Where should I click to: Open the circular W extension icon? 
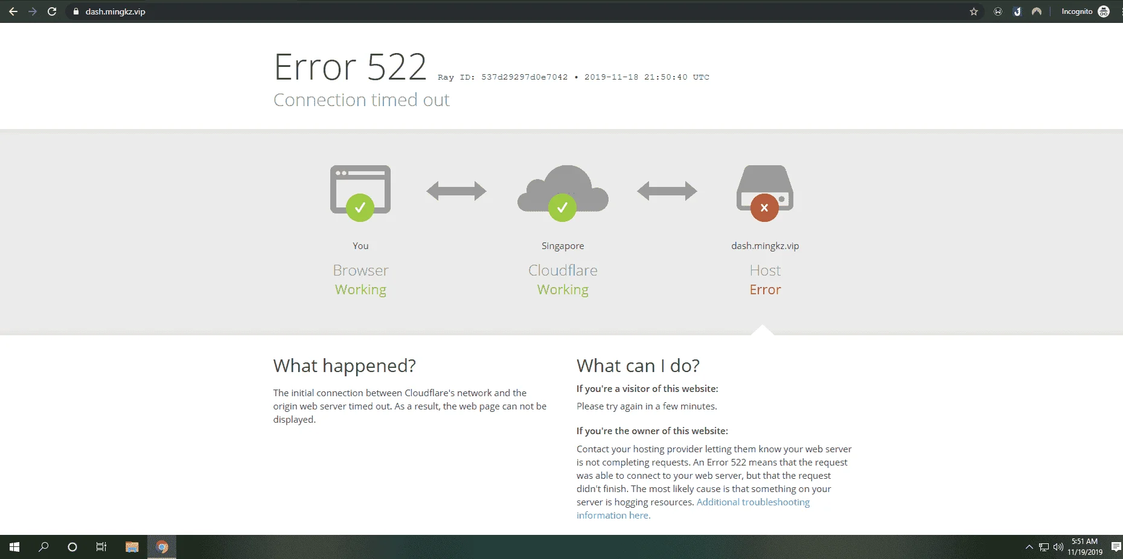click(998, 11)
